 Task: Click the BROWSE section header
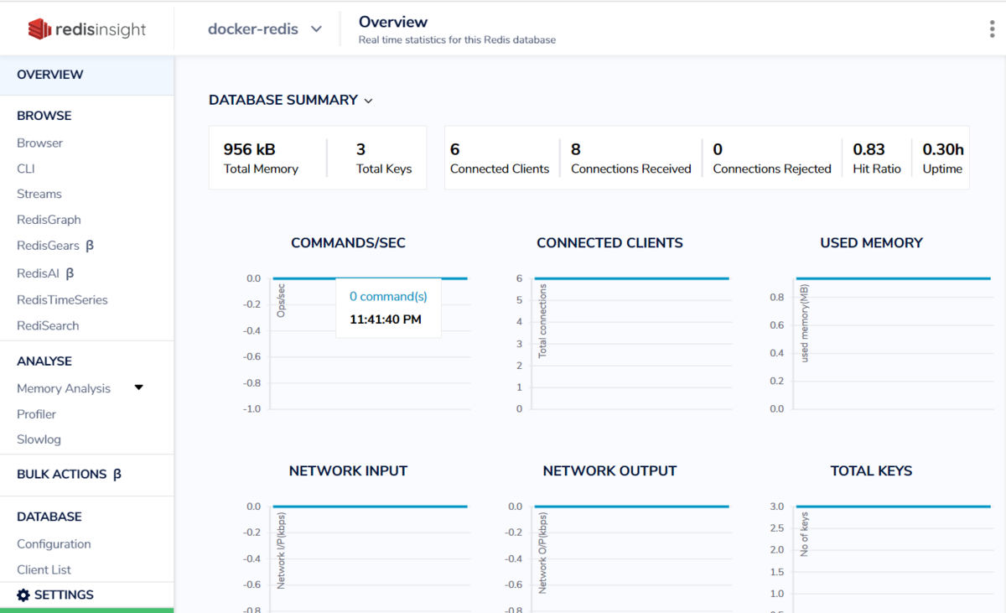[44, 116]
